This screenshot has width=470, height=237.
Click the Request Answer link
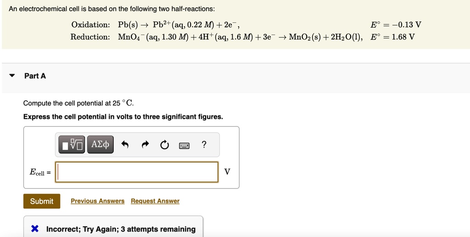pyautogui.click(x=155, y=201)
